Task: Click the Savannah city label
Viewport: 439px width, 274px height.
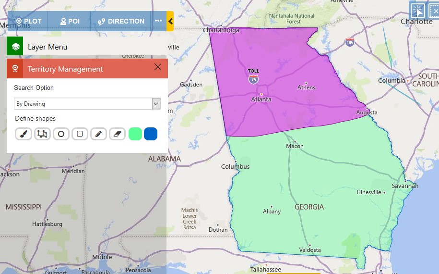Action: 405,186
